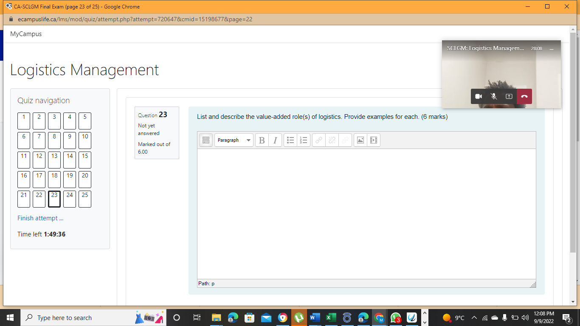Open the volume control tray icon
580x326 pixels.
coord(525,318)
